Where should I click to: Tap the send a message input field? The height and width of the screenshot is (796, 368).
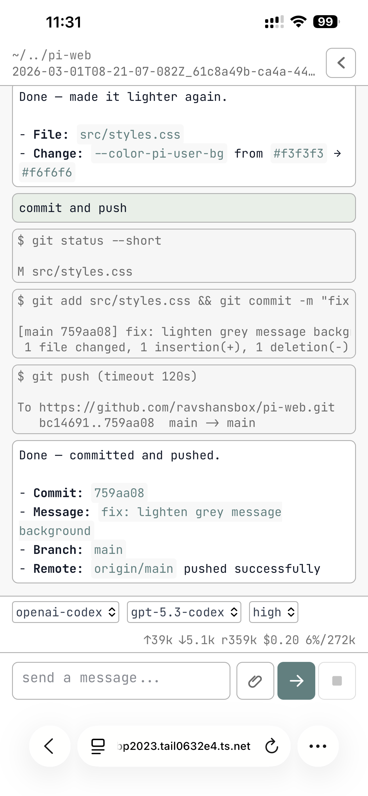click(121, 681)
